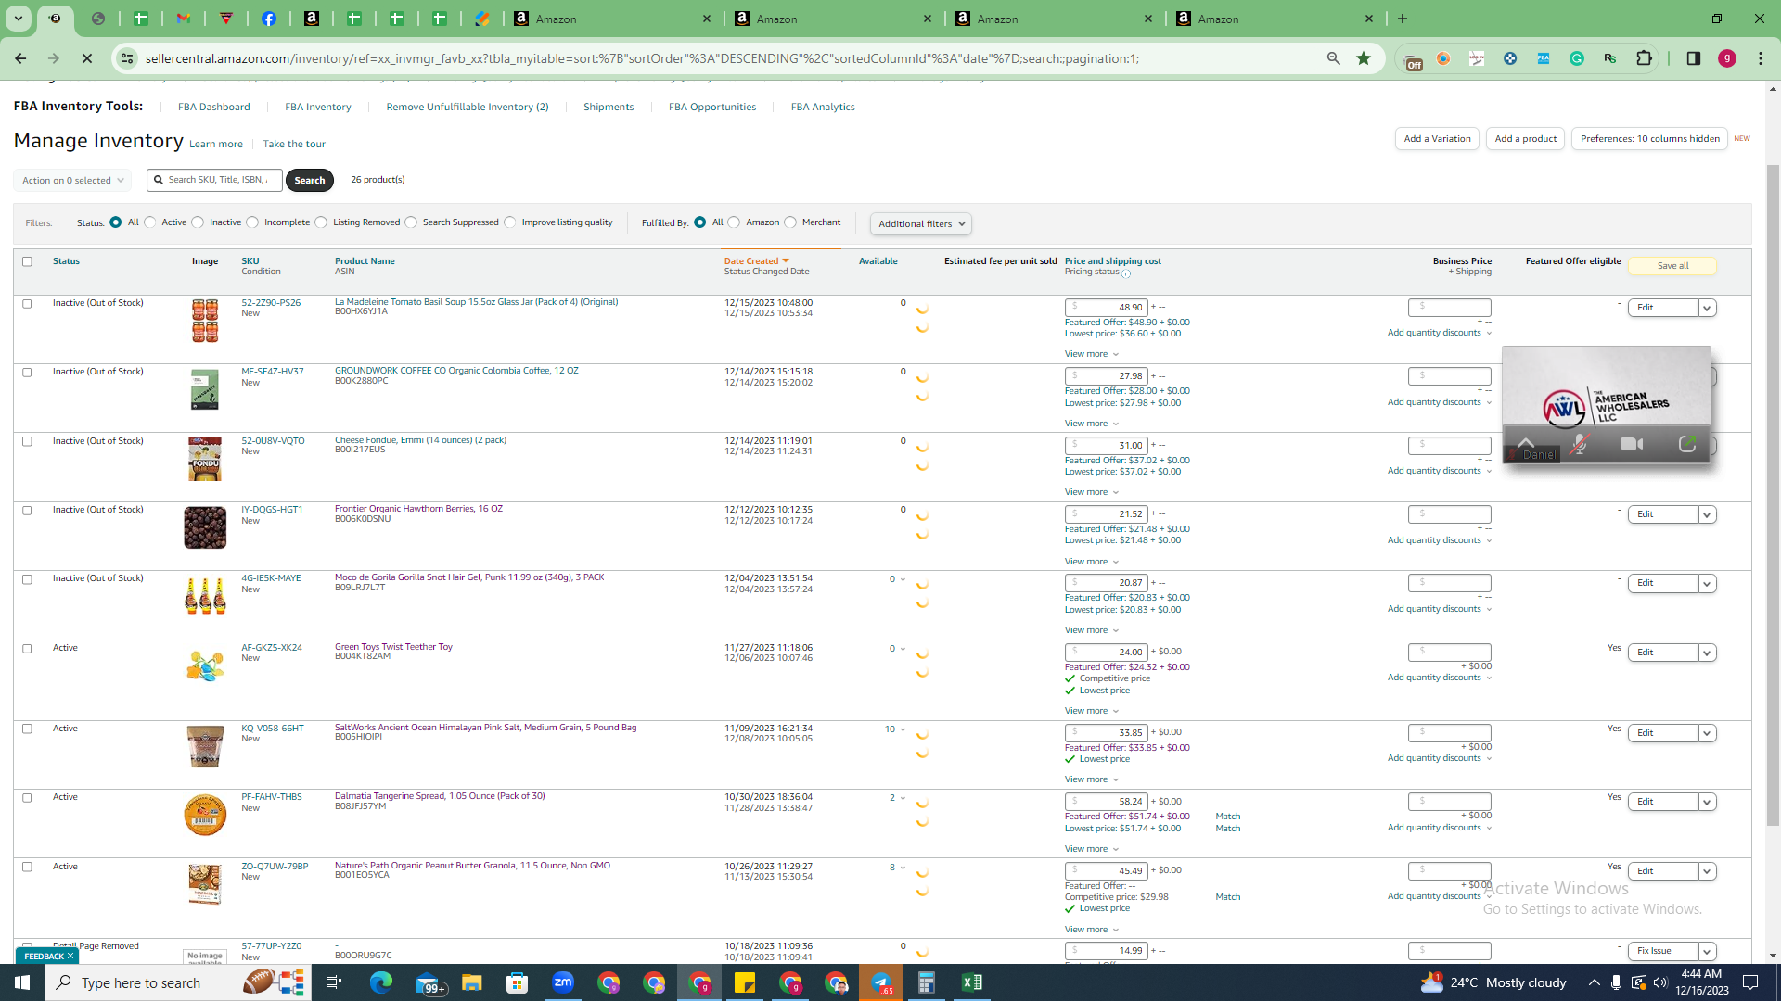Open the Fix Issue dropdown arrow
This screenshot has height=1001, width=1781.
click(1707, 951)
